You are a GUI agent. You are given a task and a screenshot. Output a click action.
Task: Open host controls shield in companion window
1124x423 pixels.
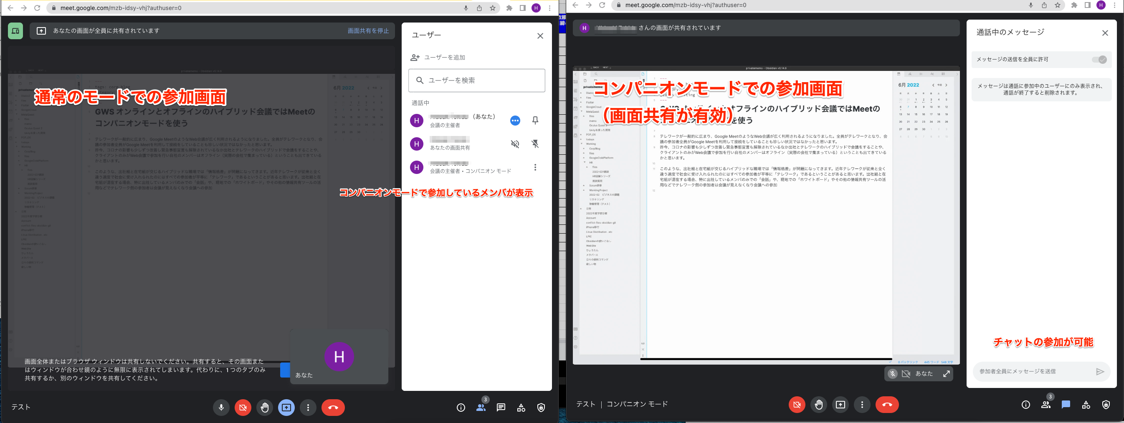1106,405
